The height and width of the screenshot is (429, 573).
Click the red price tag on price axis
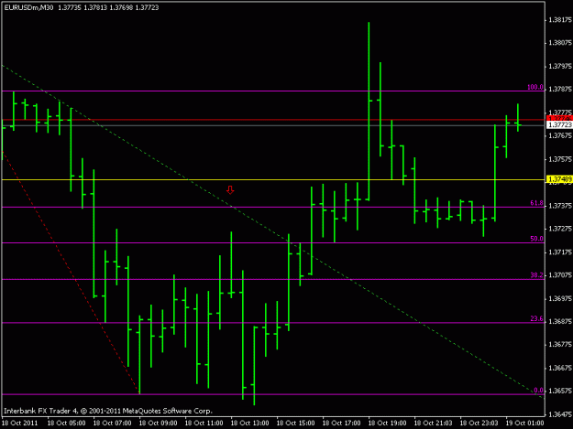coord(559,119)
